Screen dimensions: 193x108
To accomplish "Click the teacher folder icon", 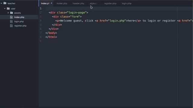I will point(5,3).
